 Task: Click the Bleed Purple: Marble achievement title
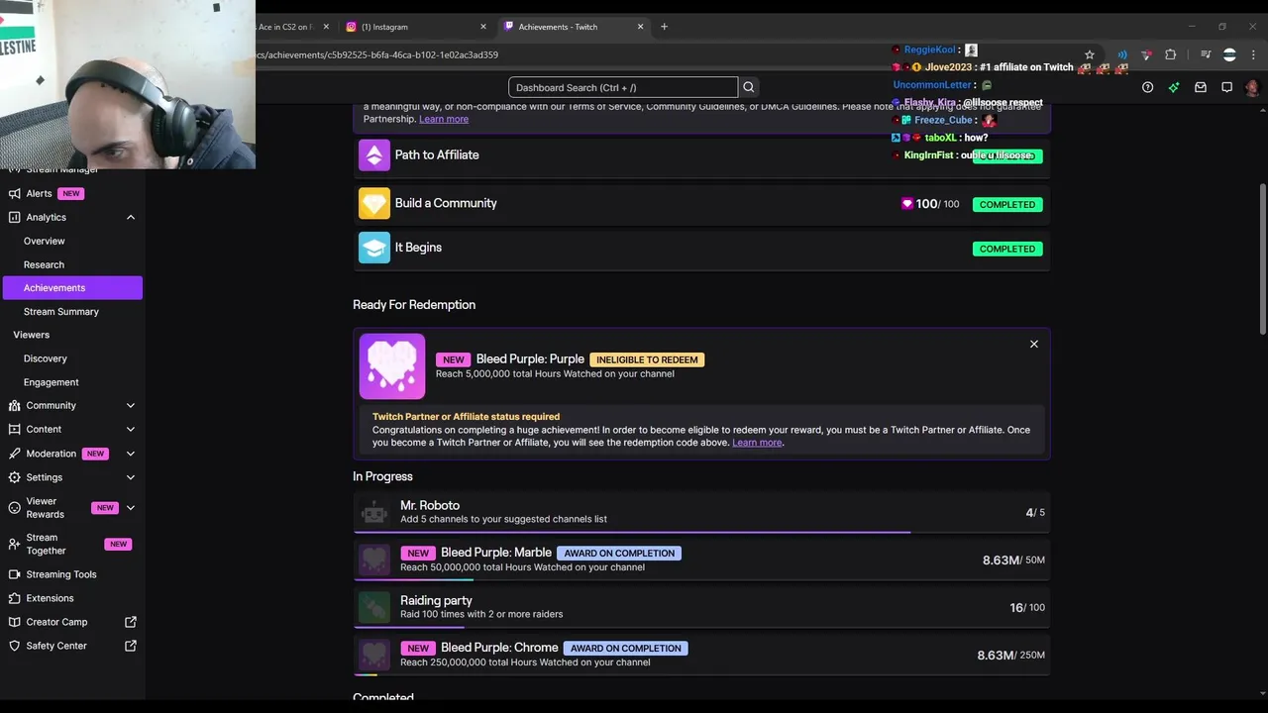pos(496,553)
